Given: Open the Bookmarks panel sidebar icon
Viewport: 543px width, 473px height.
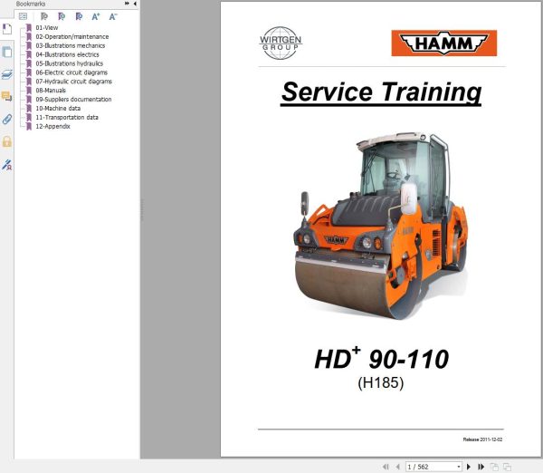Looking at the screenshot, I should tap(7, 29).
